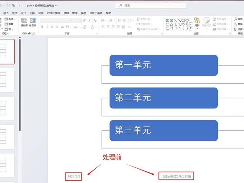This screenshot has height=183, width=244.
Task: Select the Down Arrow block shape
Action: 187,24
